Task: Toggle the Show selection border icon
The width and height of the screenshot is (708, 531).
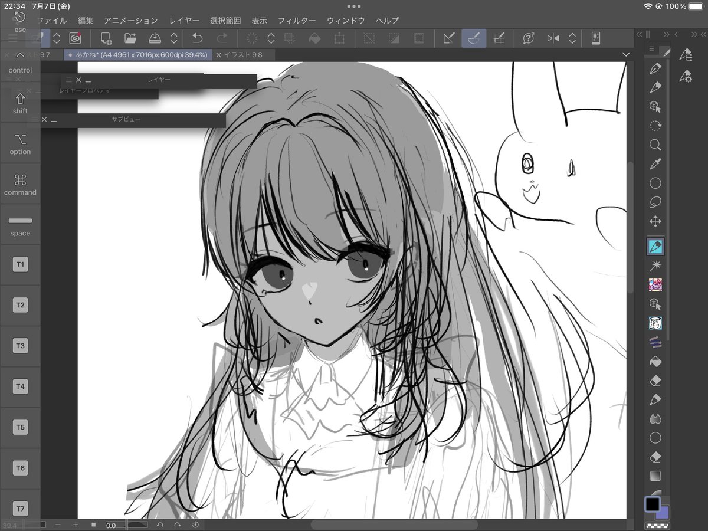Action: pyautogui.click(x=418, y=38)
